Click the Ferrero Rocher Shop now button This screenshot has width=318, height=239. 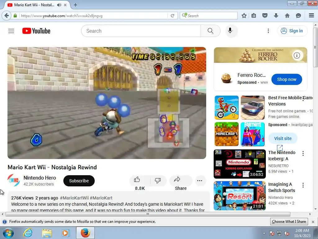tap(287, 79)
